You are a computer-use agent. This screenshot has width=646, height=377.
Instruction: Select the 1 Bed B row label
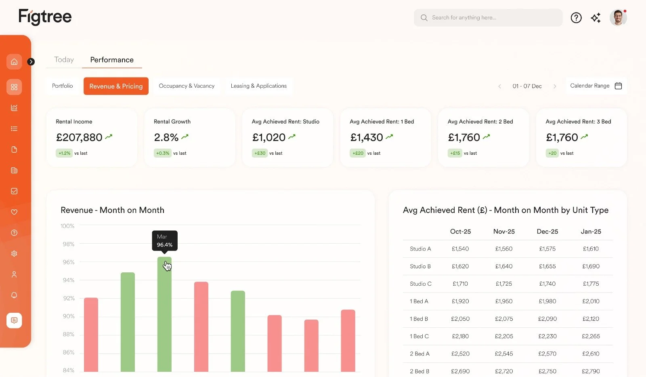click(x=419, y=319)
